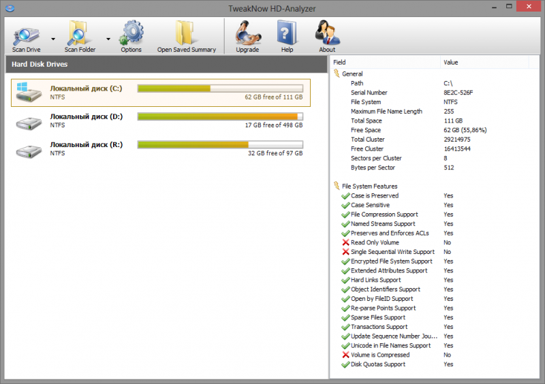Select Unicode in File Names Support row
The height and width of the screenshot is (384, 545).
435,345
